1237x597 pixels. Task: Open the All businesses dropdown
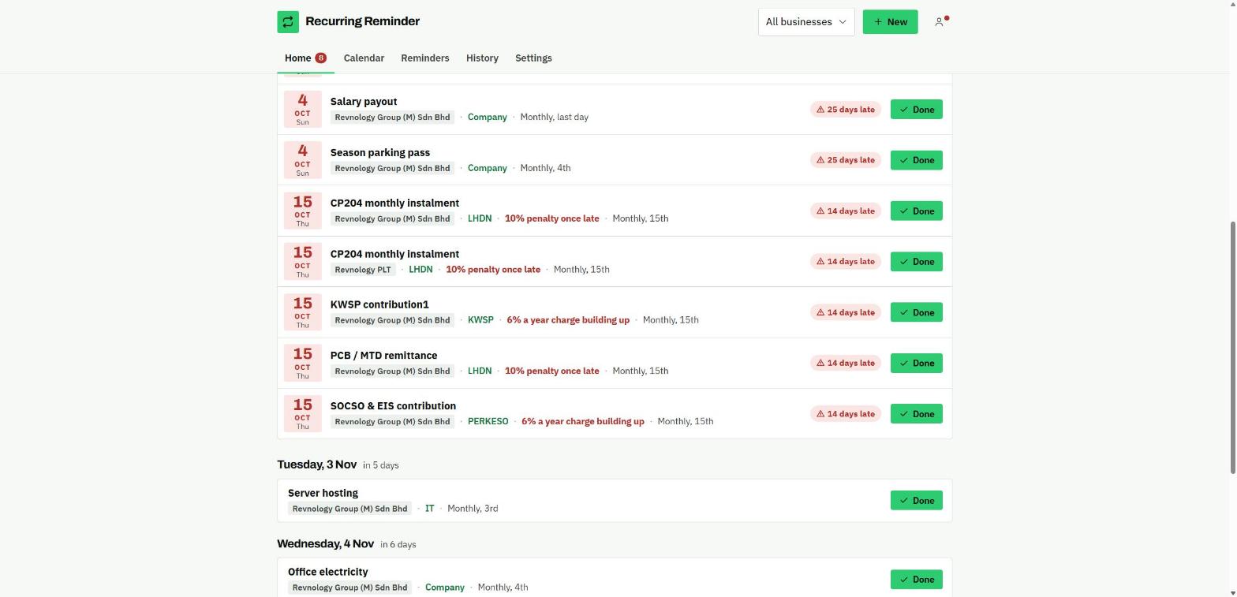coord(806,22)
